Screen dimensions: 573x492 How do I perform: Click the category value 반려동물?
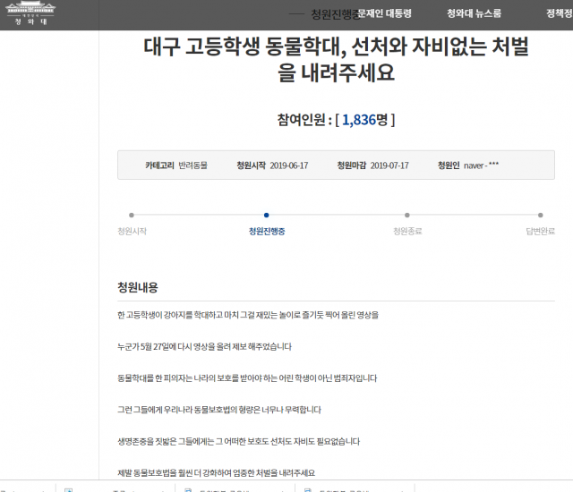click(x=193, y=165)
